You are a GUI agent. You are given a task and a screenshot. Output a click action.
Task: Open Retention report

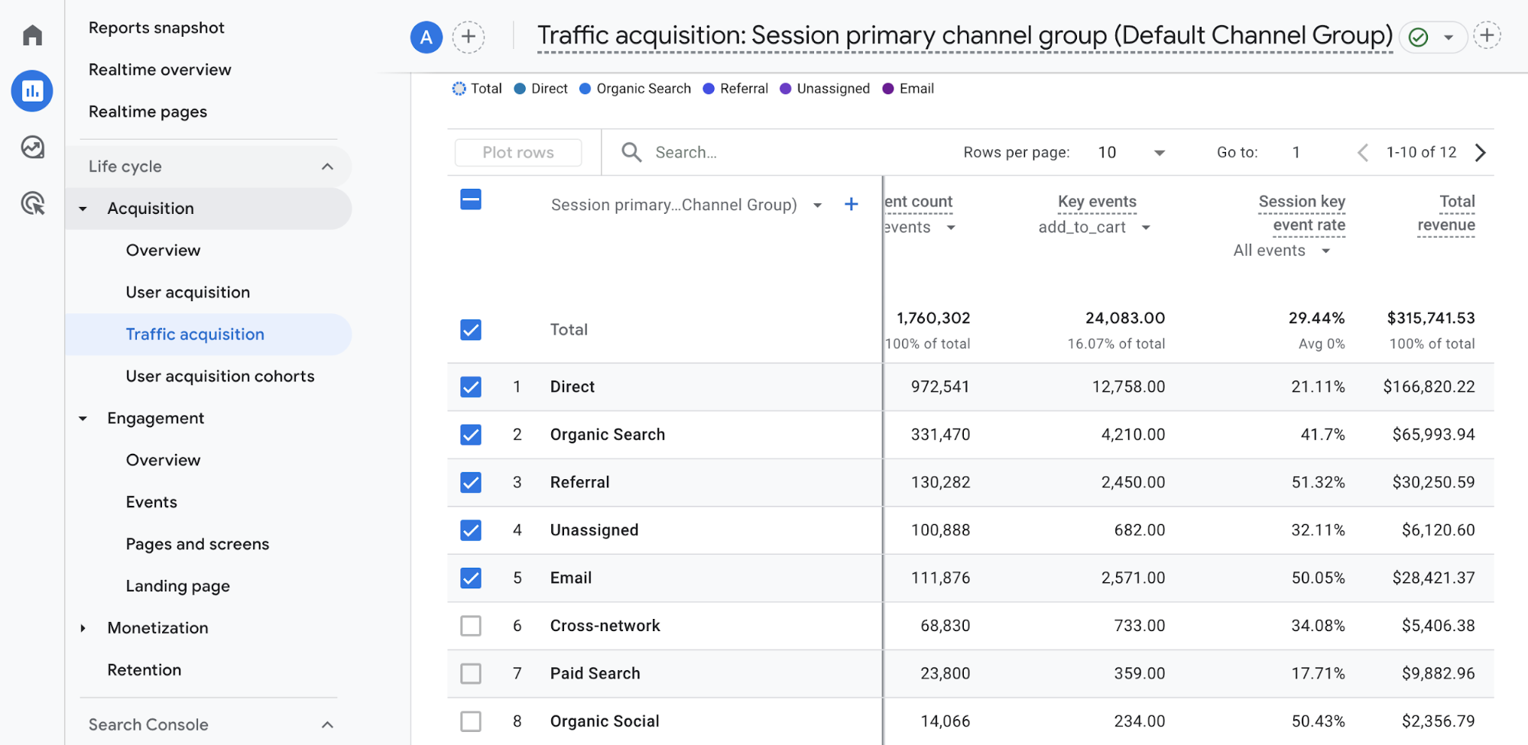tap(144, 670)
